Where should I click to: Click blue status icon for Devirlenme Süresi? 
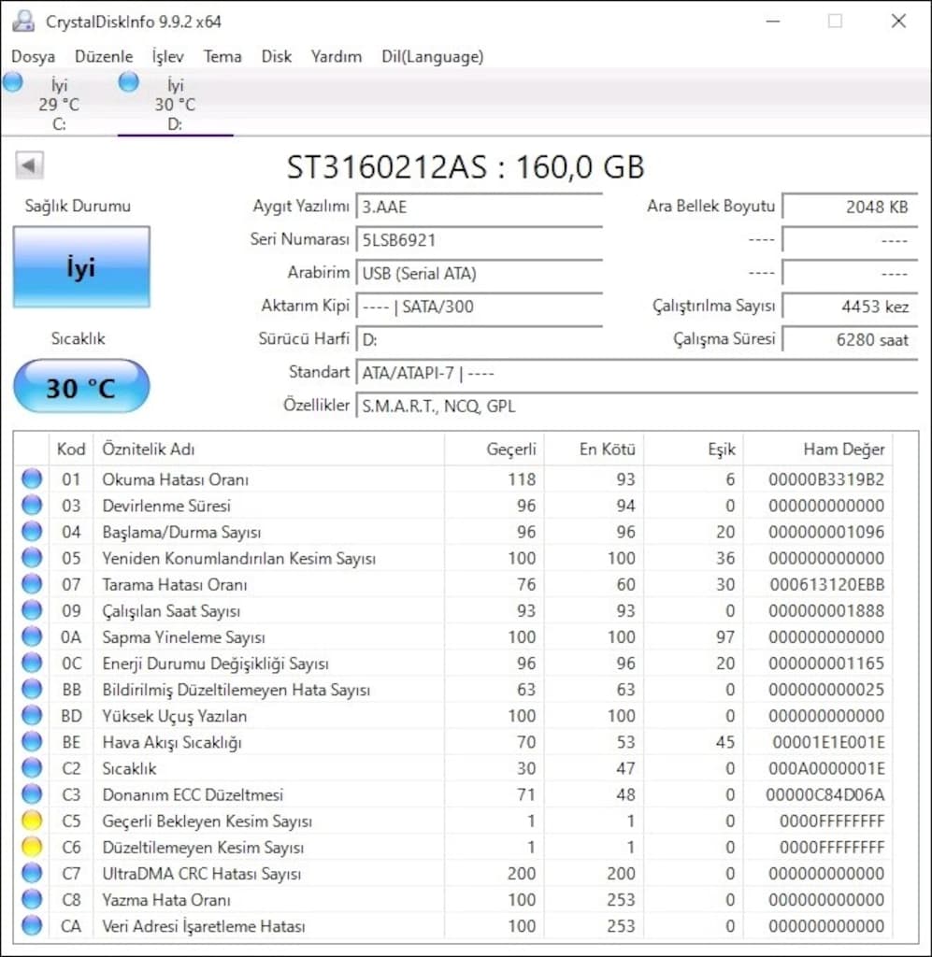point(32,506)
